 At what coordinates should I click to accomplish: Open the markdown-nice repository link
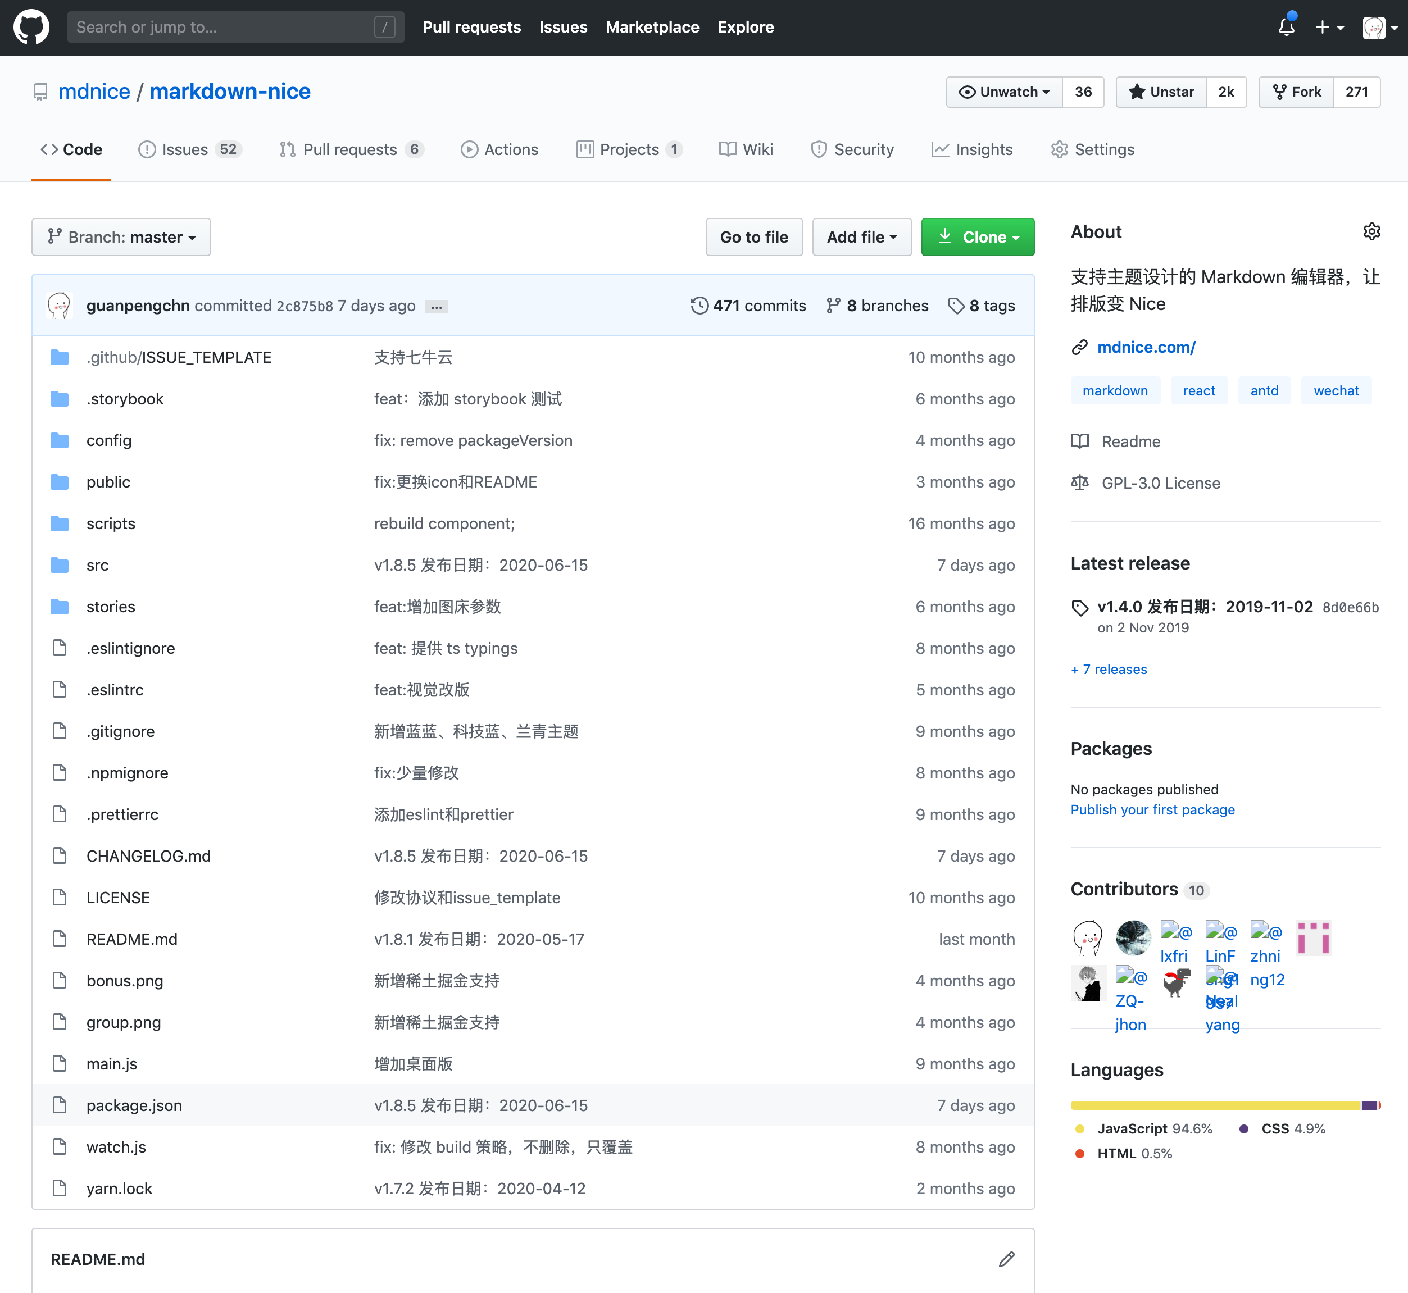pos(230,92)
